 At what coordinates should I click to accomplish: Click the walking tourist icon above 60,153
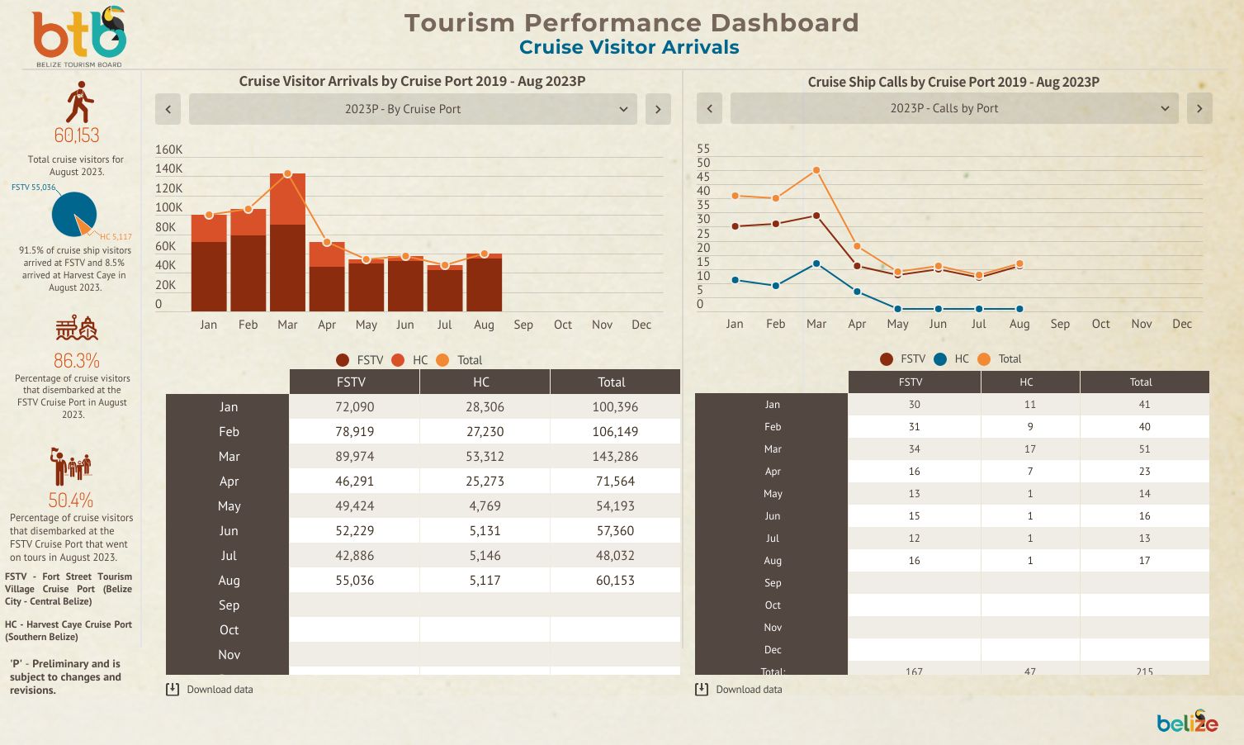[79, 102]
